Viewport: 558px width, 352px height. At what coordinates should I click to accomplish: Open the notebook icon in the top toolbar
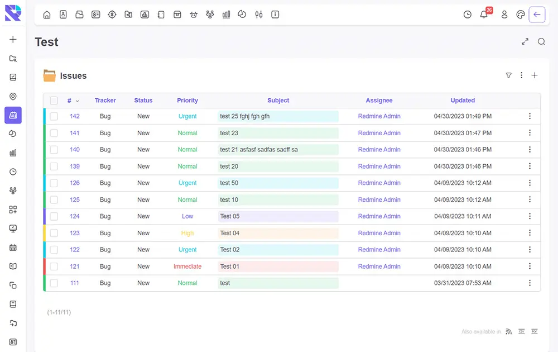(x=161, y=15)
